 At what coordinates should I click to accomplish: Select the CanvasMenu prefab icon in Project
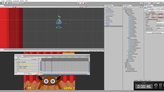130,44
